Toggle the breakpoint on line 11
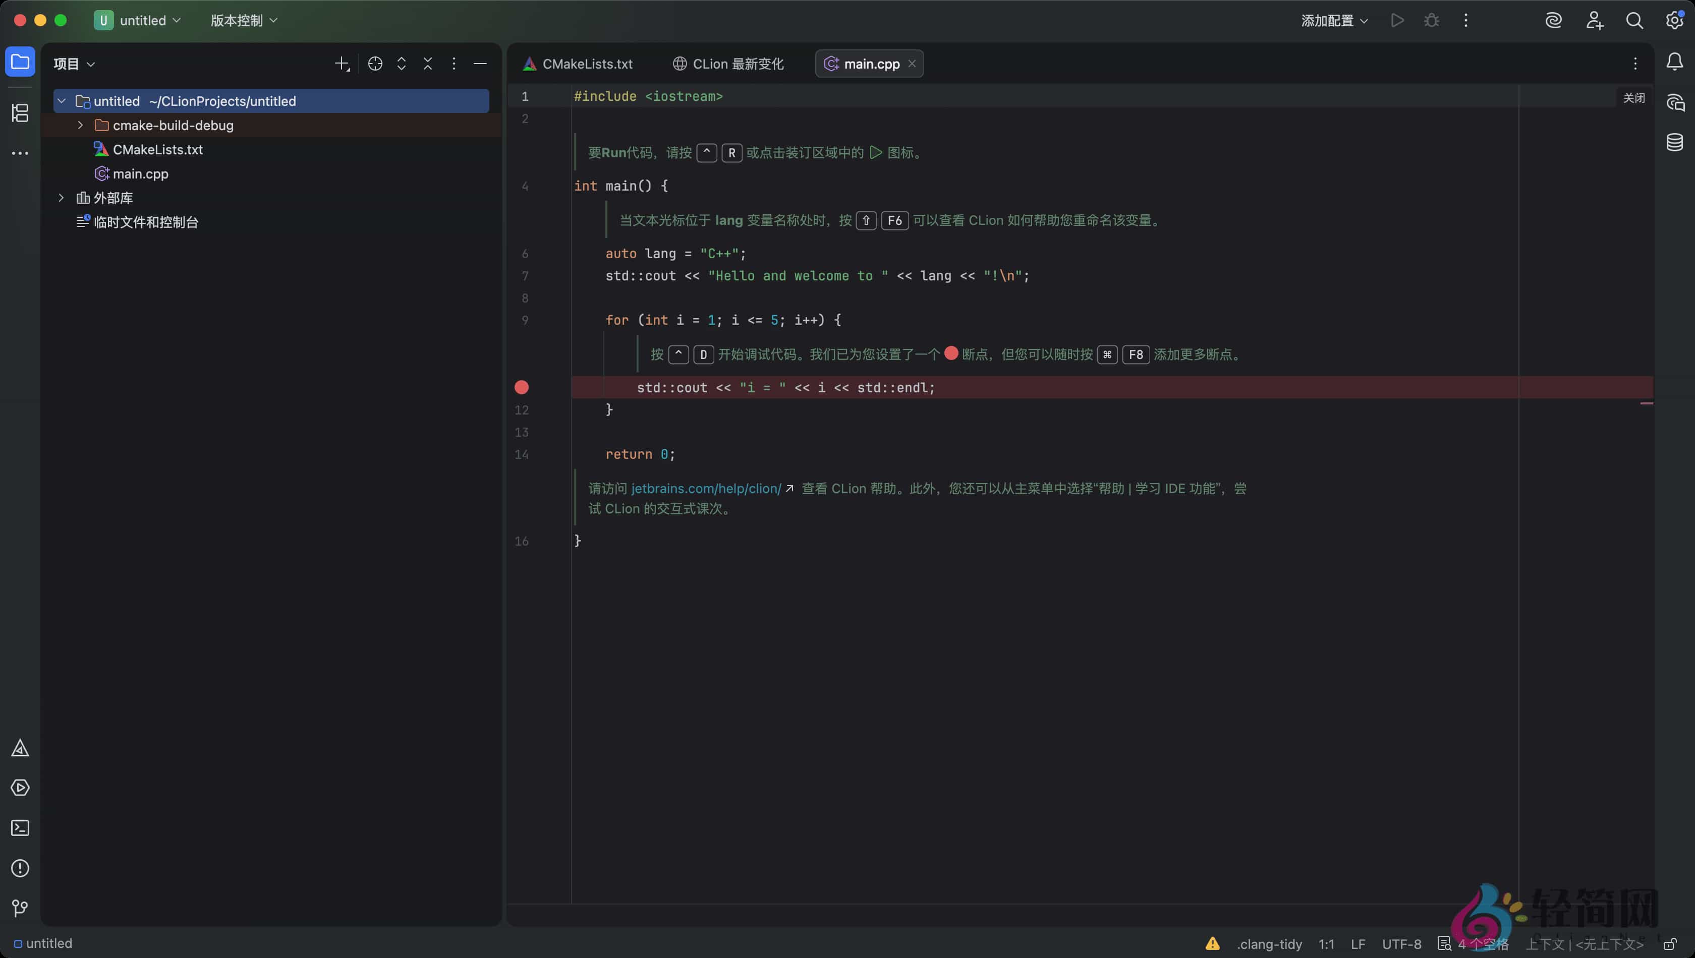The height and width of the screenshot is (958, 1695). [522, 387]
